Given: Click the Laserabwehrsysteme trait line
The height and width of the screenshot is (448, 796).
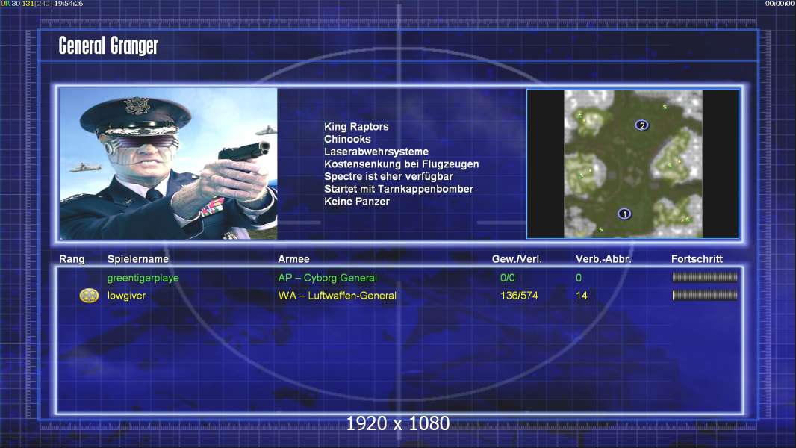Looking at the screenshot, I should tap(376, 152).
